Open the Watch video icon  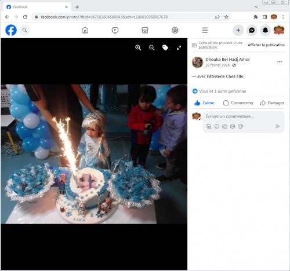115,30
